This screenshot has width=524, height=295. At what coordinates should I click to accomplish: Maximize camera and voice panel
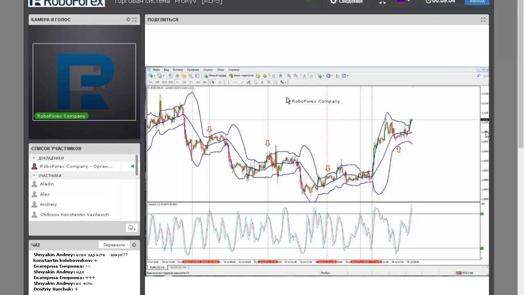click(x=134, y=20)
